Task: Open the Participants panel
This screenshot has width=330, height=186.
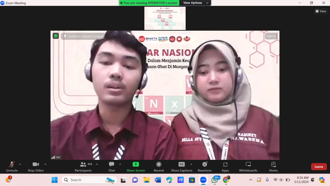Action: tap(83, 165)
